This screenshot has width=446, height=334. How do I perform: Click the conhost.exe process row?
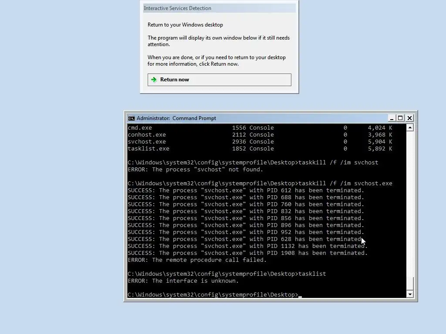pyautogui.click(x=260, y=135)
